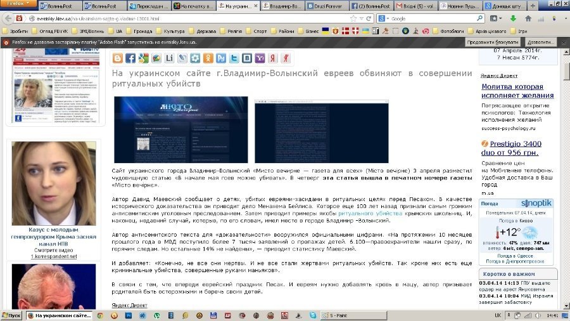Share via Odnoklassniki orange icon
The width and height of the screenshot is (570, 321).
pyautogui.click(x=208, y=58)
